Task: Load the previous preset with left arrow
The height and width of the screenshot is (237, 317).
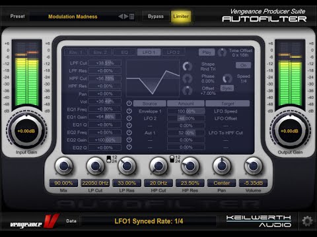Action: pyautogui.click(x=120, y=16)
